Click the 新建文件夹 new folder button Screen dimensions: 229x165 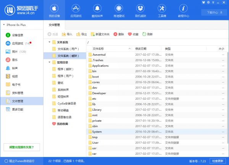pos(100,34)
